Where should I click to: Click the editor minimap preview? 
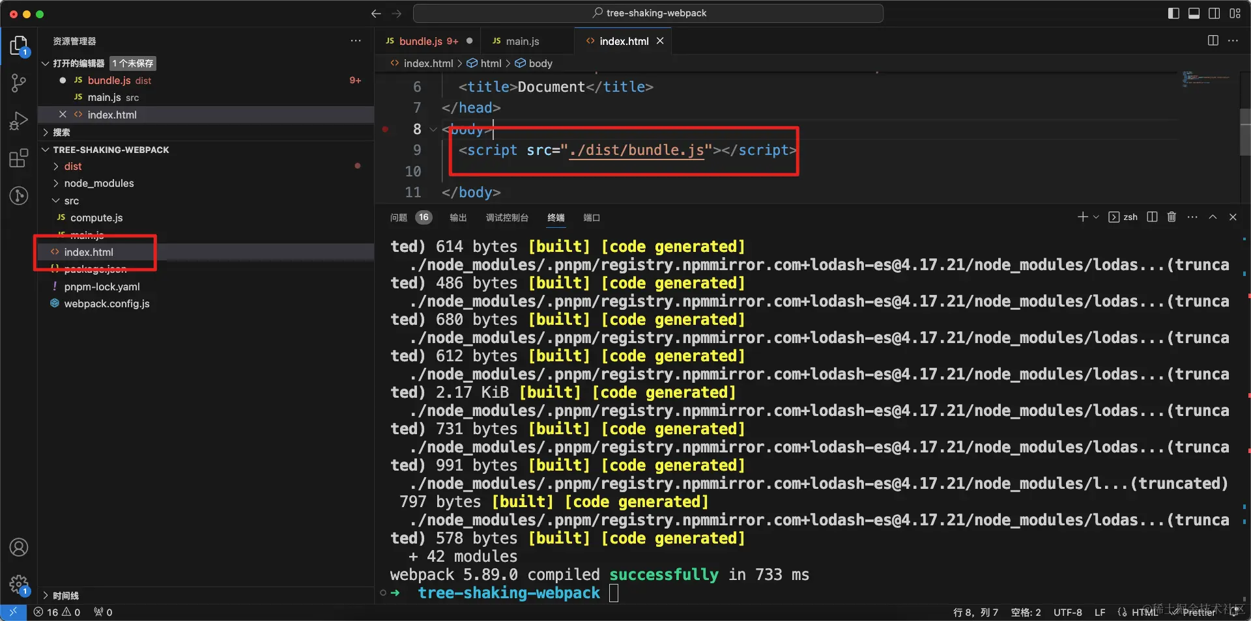1205,79
